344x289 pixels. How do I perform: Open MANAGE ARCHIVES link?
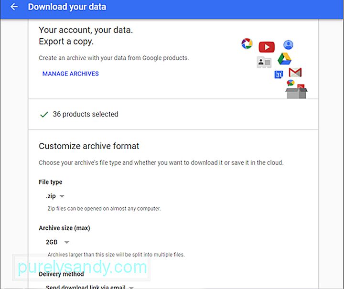70,74
